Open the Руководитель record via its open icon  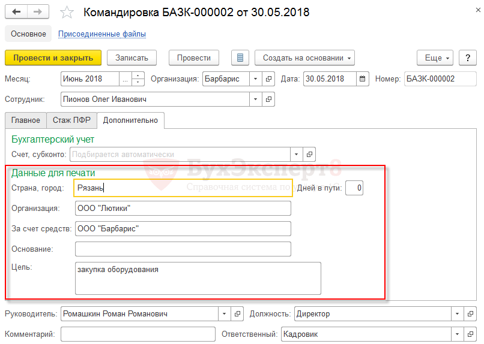(238, 313)
